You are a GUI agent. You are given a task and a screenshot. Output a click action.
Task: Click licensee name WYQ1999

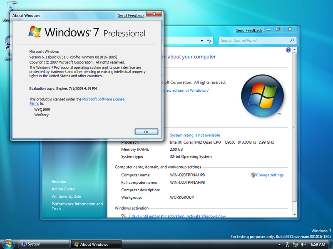42,110
